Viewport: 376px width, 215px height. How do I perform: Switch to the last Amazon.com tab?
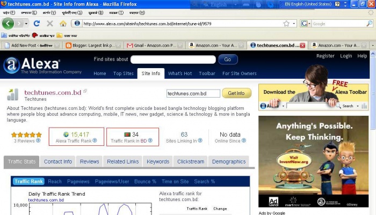pos(338,45)
